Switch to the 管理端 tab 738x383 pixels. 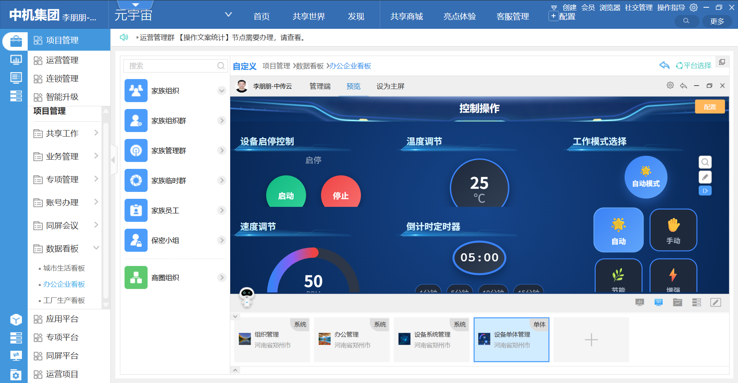320,86
